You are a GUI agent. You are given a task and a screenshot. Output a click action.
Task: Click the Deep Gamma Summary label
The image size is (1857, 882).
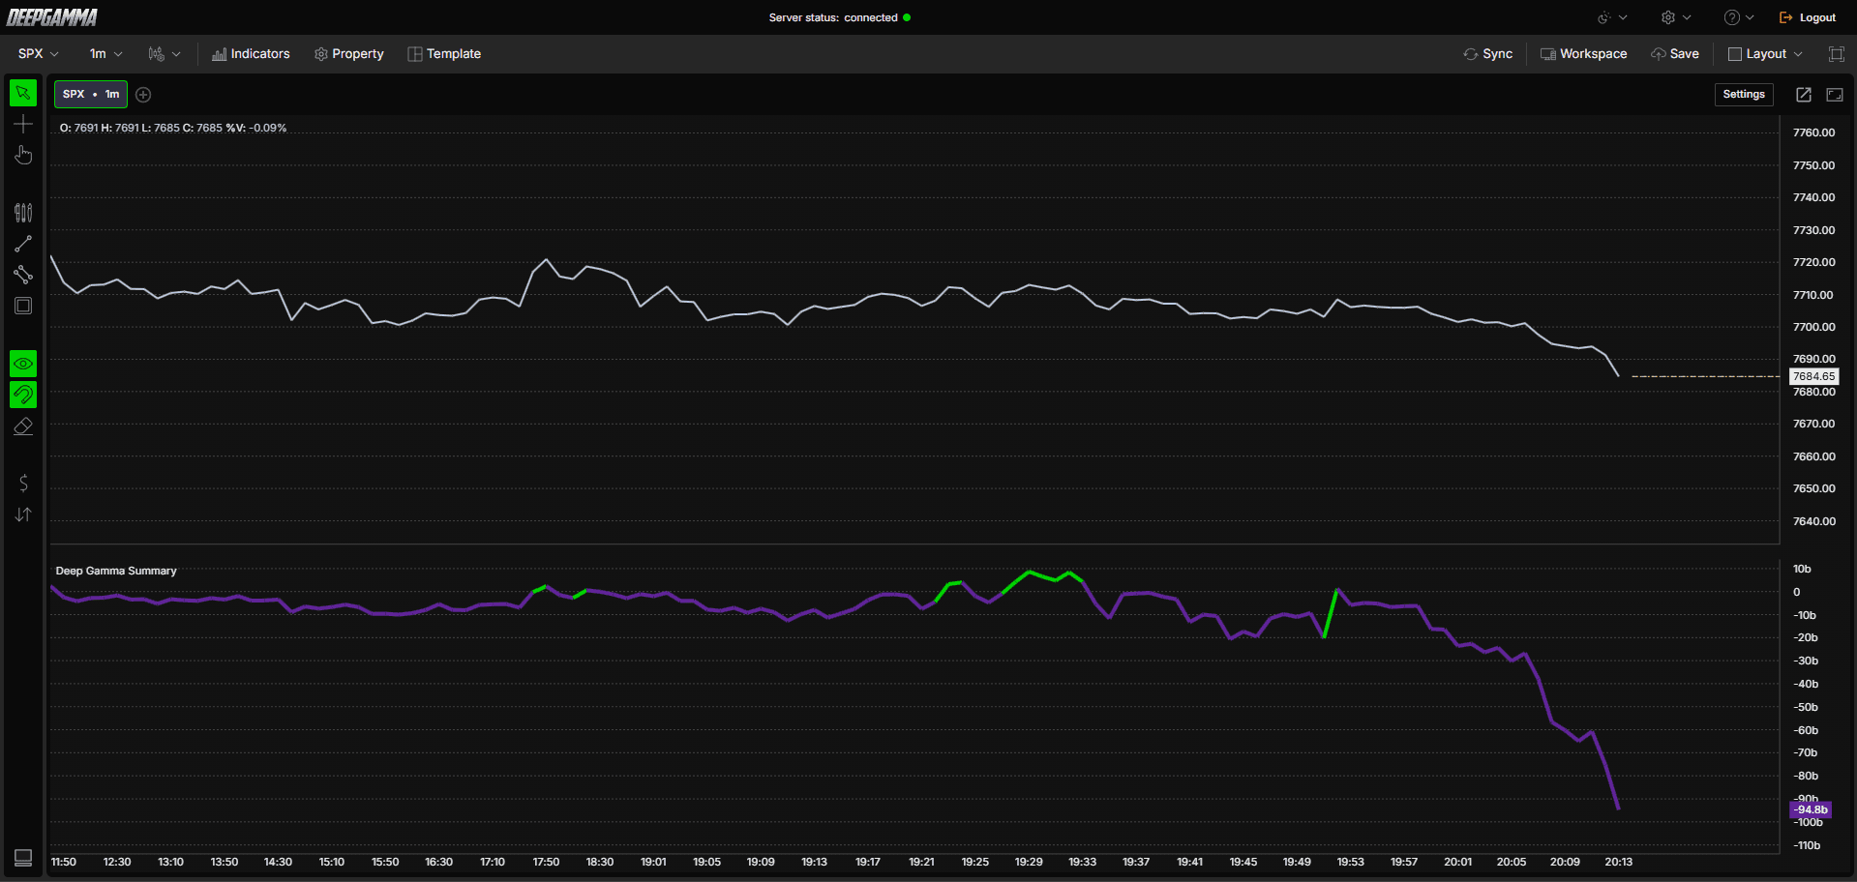click(x=116, y=571)
